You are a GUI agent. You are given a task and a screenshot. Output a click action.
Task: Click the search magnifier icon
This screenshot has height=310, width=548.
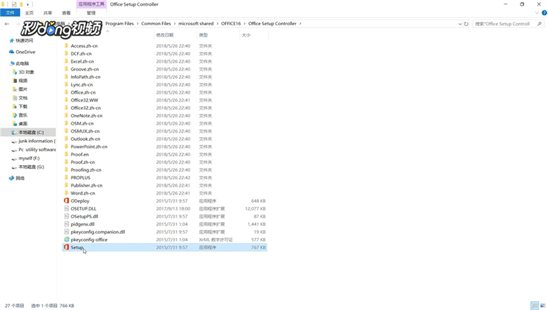tap(539, 24)
